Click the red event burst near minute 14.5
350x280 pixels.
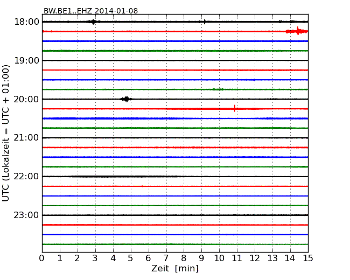click(298, 31)
